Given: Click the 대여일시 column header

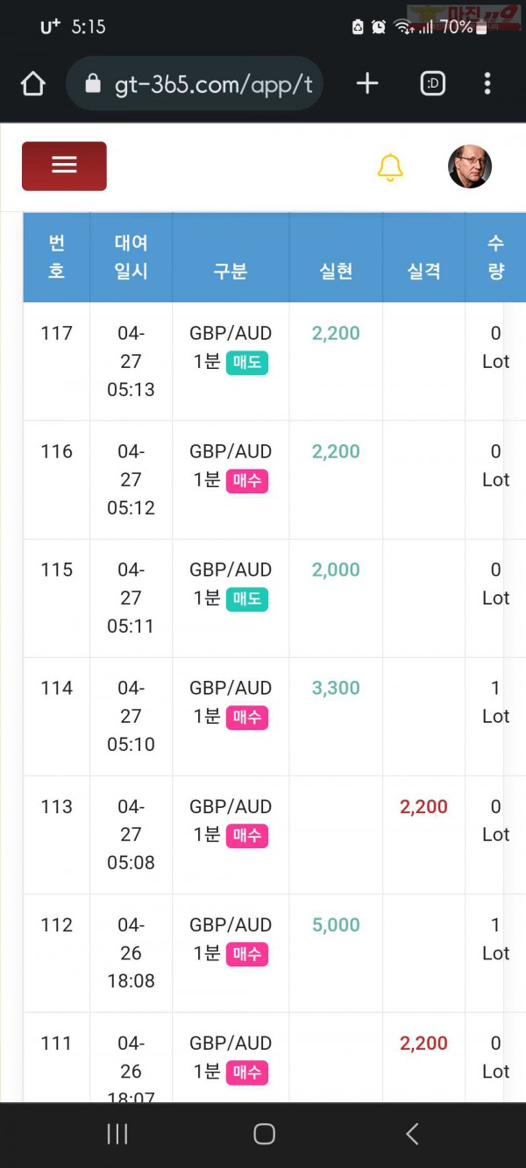Looking at the screenshot, I should pos(131,257).
